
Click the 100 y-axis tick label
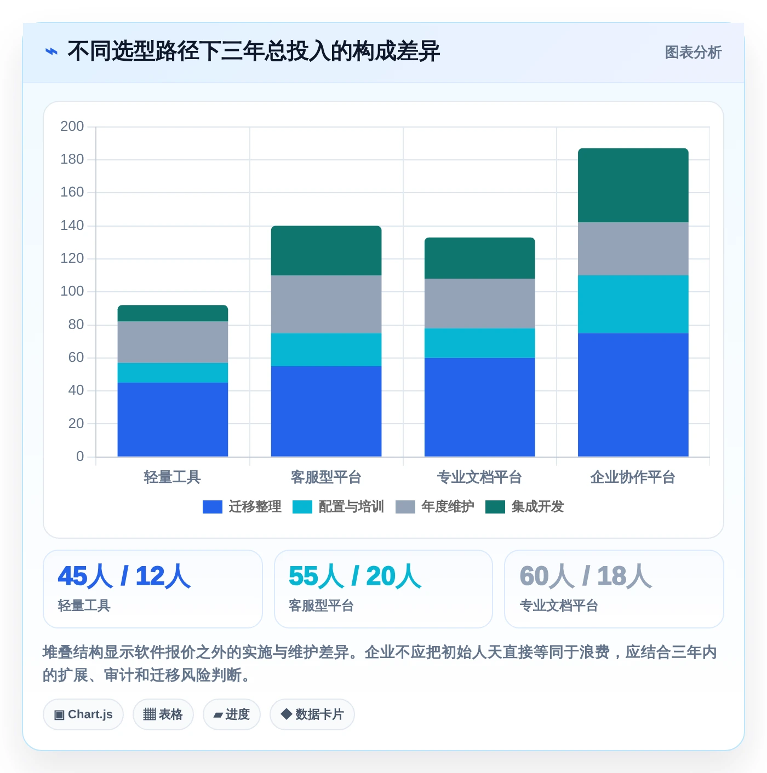pyautogui.click(x=72, y=291)
